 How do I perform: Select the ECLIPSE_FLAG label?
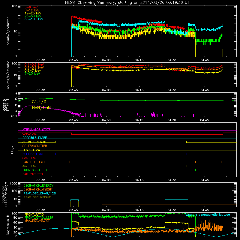(x=33, y=154)
